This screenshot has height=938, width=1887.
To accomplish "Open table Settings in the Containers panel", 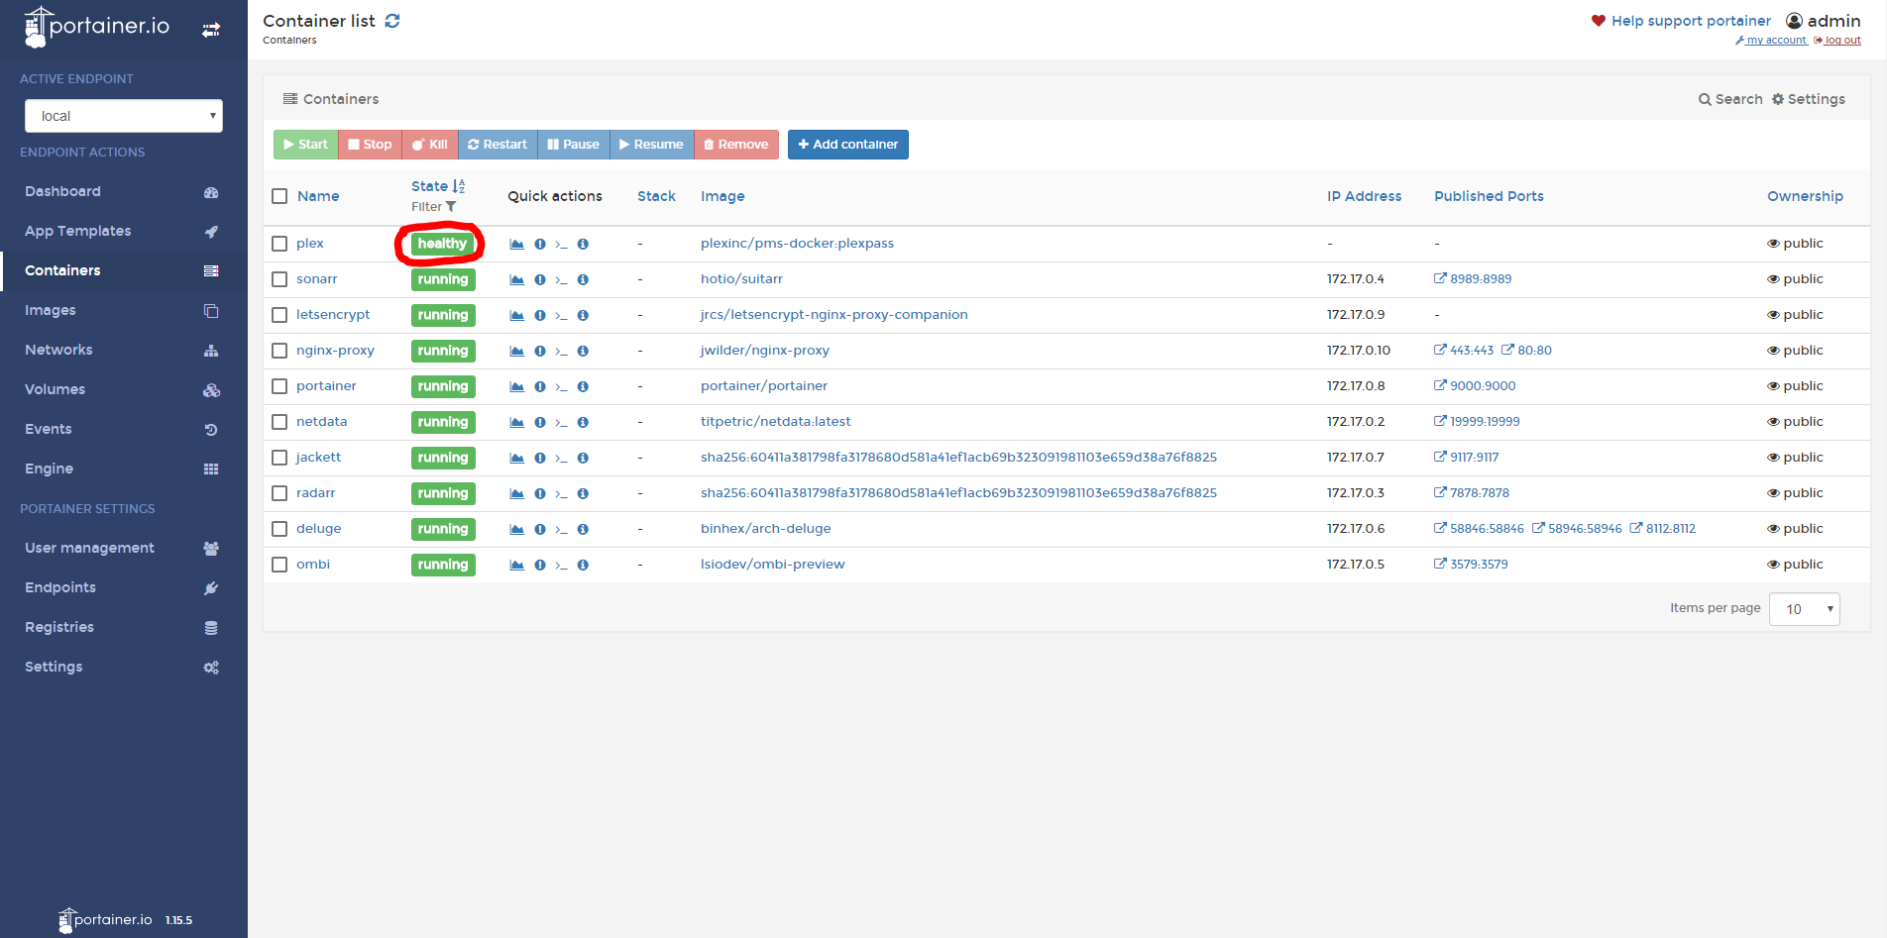I will pyautogui.click(x=1809, y=99).
